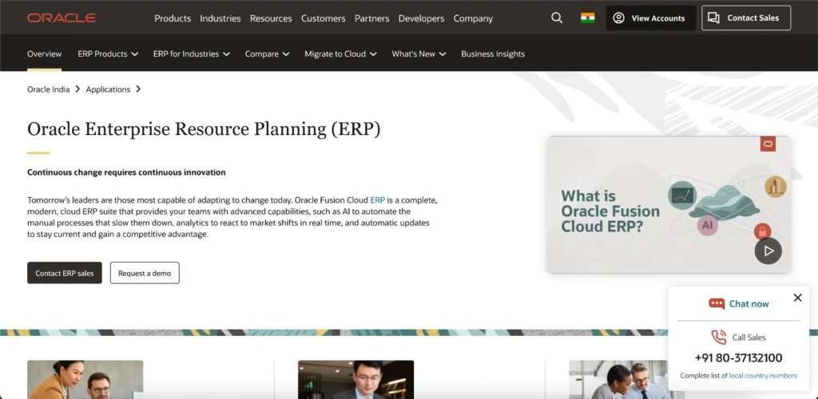Click the chevron after Applications breadcrumb
818x399 pixels.
click(x=137, y=89)
